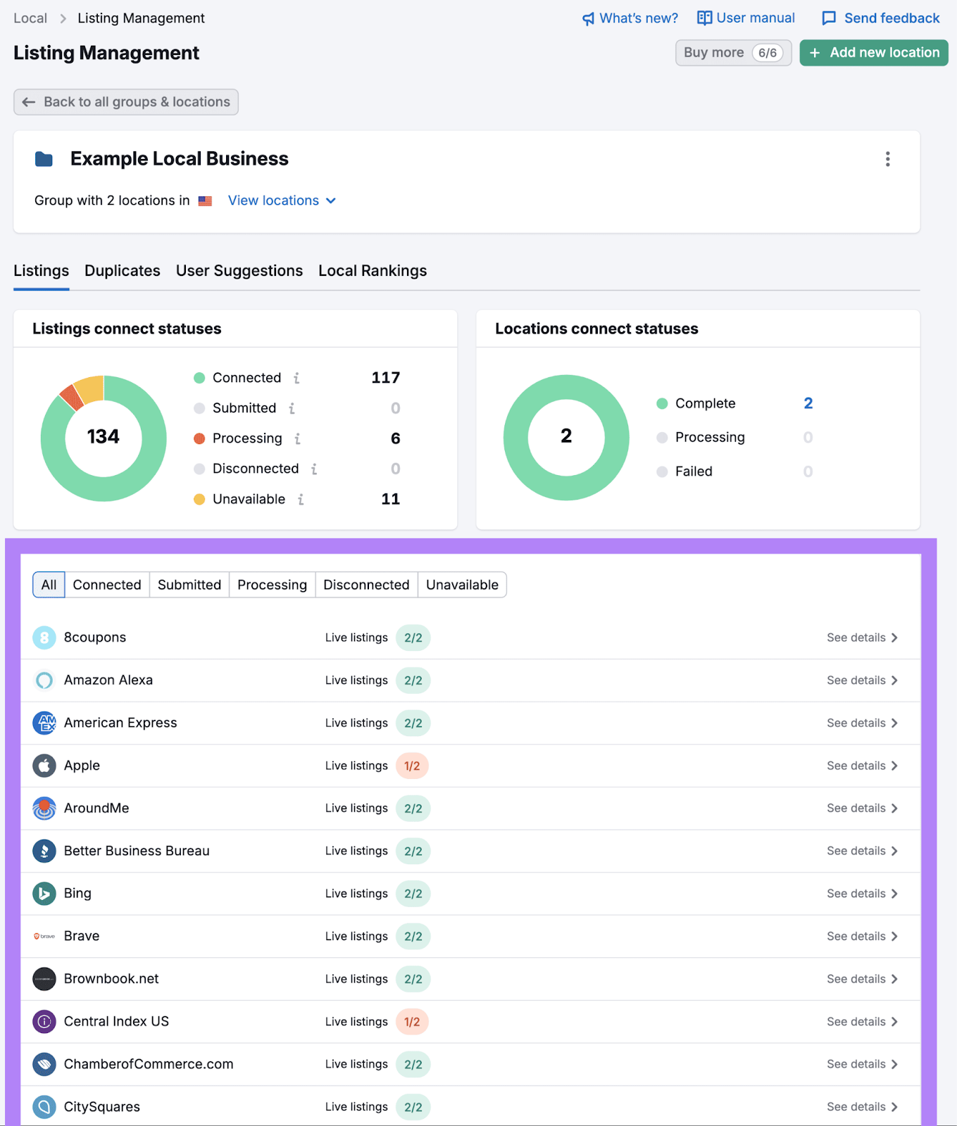Viewport: 957px width, 1126px height.
Task: Click the blue folder icon beside Example Local Business
Action: pos(44,159)
